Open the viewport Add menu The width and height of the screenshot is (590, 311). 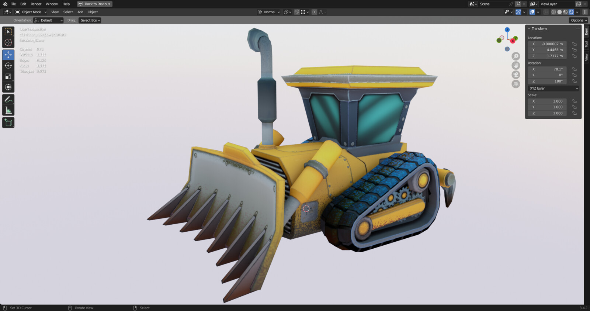click(x=80, y=12)
